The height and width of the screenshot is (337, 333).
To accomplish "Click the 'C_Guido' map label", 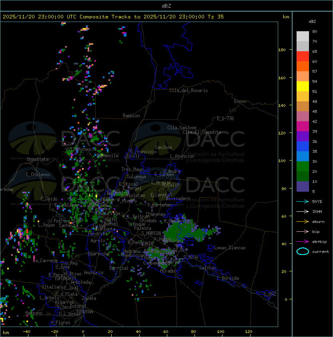I will tap(49, 199).
